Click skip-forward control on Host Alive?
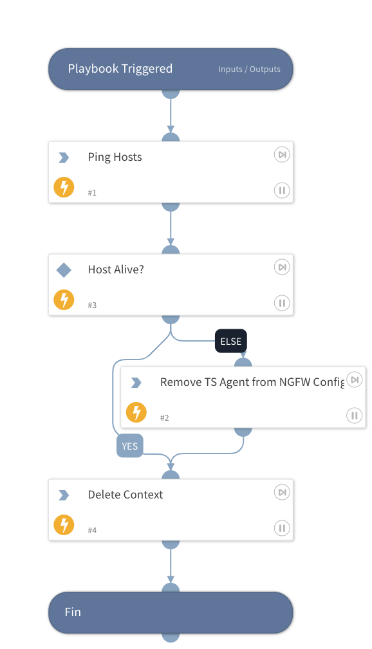Screen dimensions: 372x649 [282, 267]
